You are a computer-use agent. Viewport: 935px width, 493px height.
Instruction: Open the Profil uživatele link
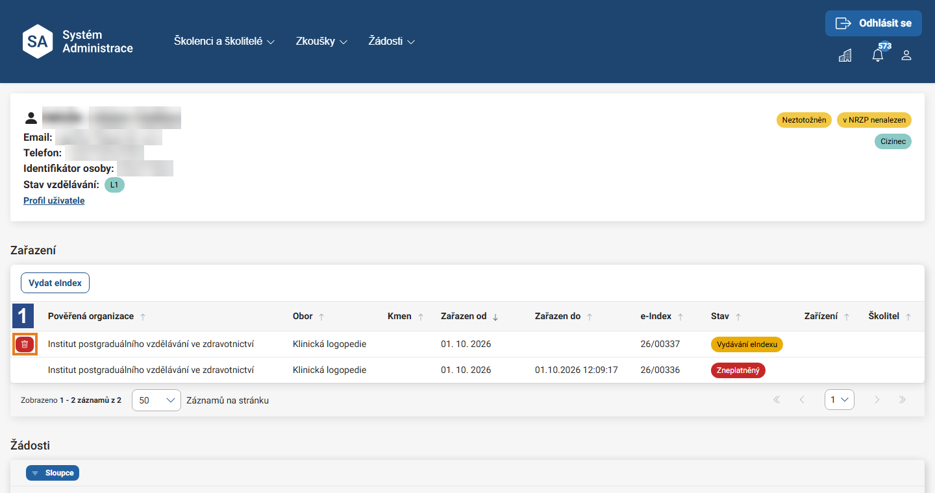tap(54, 200)
